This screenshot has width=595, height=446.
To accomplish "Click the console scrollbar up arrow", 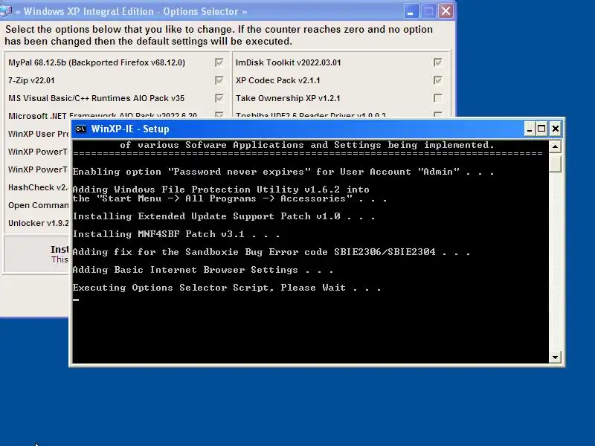I will (x=555, y=146).
